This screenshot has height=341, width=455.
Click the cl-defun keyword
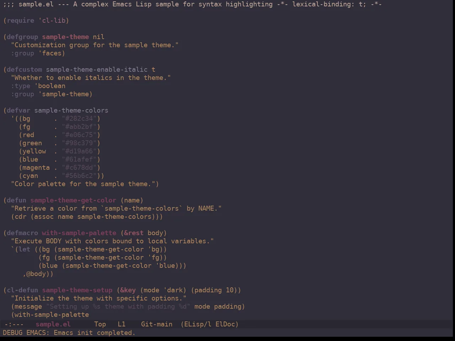[22, 290]
